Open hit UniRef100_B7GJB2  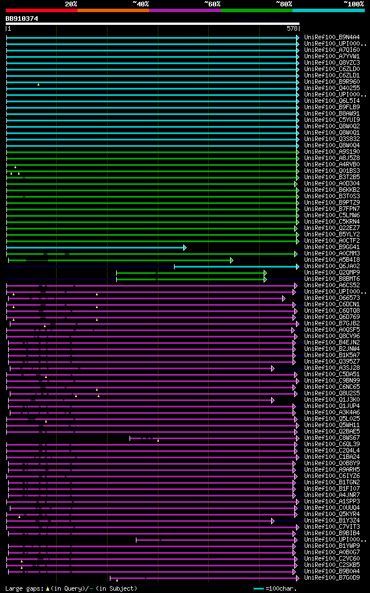[332, 323]
